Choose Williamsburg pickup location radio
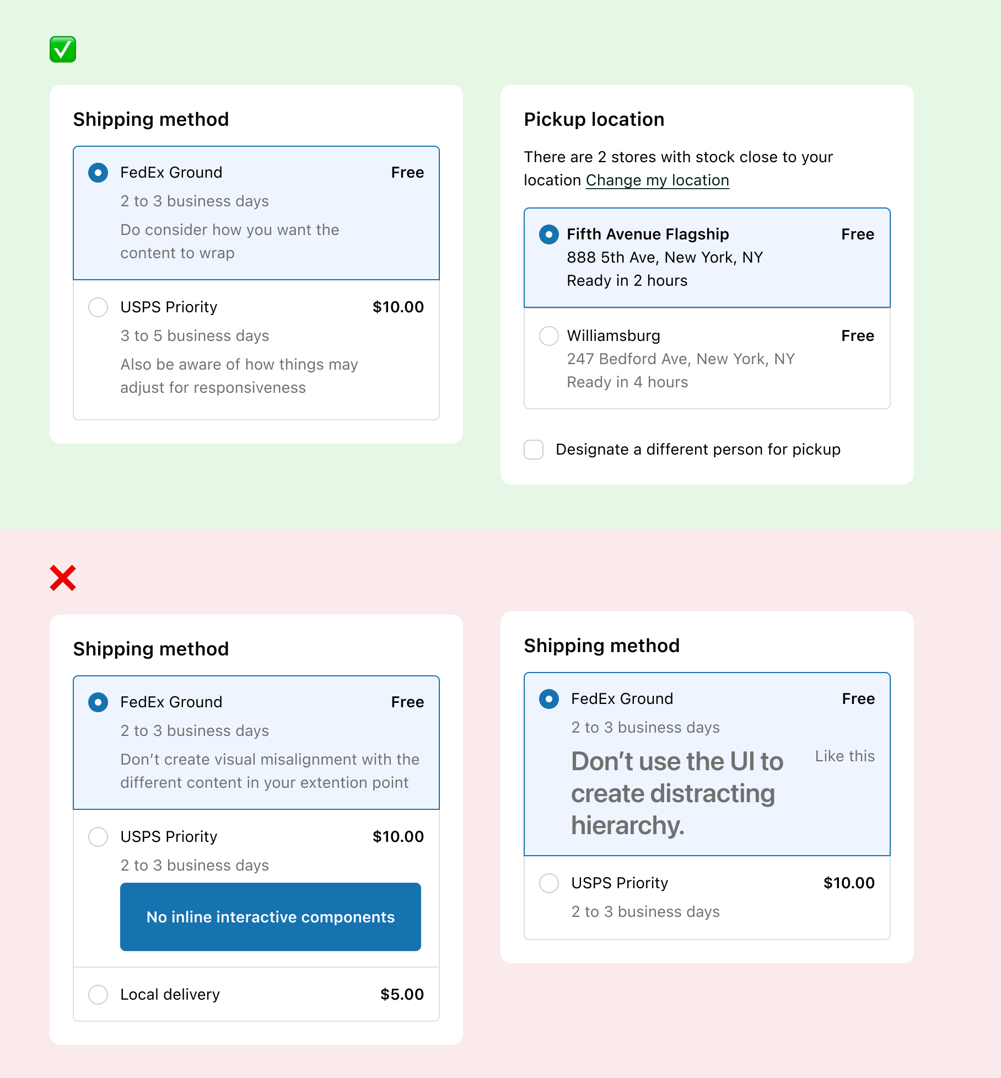 (x=549, y=336)
